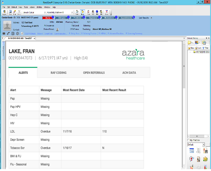The width and height of the screenshot is (211, 171).
Task: Switch to the OPEN REFERRALS tab
Action: [x=94, y=73]
